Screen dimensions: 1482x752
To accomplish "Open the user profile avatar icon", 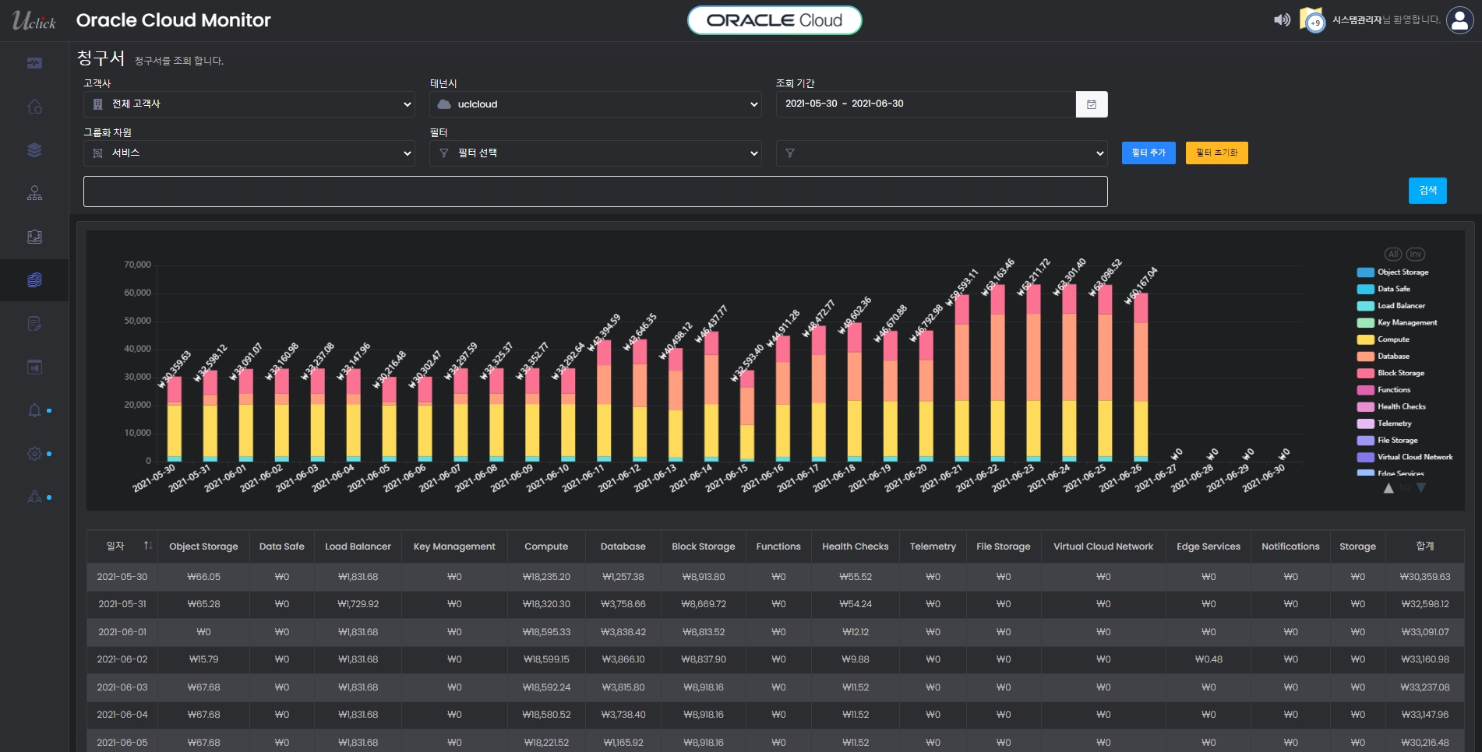I will pos(1459,20).
